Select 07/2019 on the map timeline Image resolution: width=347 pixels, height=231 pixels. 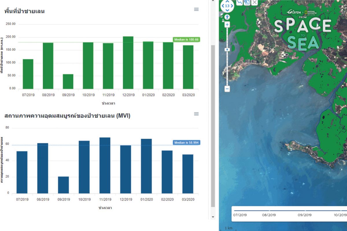[240, 215]
